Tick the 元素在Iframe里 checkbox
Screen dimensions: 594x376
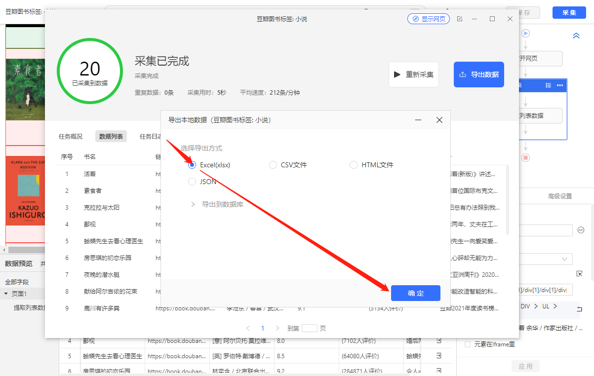click(467, 344)
